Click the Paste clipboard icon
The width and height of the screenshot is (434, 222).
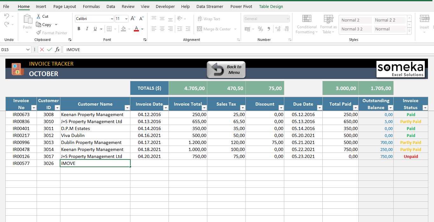(x=27, y=19)
